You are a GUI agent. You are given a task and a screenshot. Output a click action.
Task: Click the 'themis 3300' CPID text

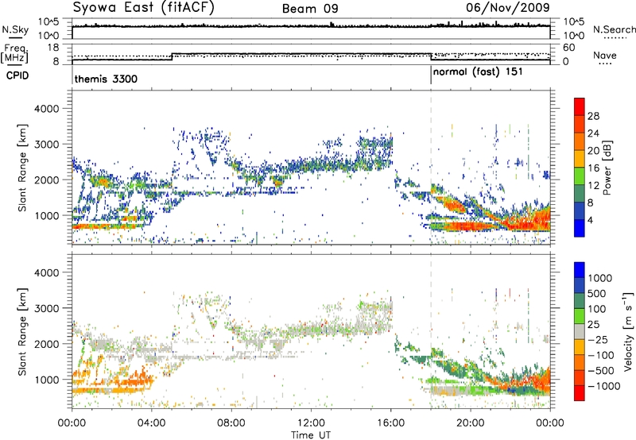(x=106, y=79)
